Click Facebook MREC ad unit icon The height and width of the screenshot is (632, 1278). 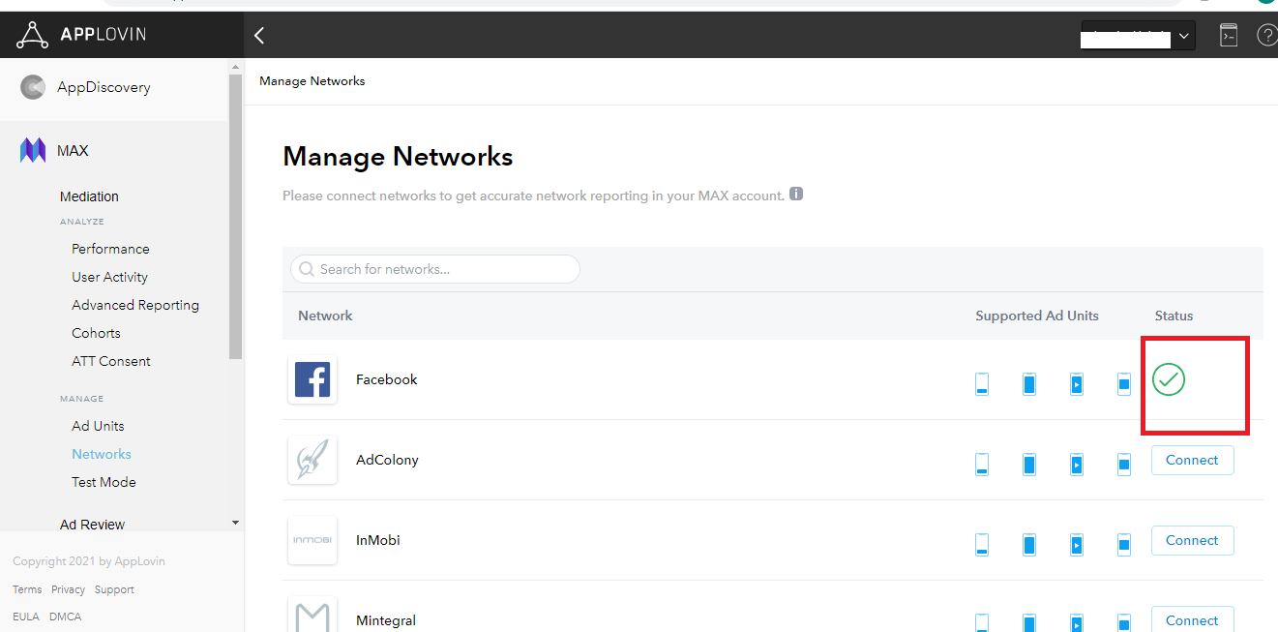coord(1124,384)
